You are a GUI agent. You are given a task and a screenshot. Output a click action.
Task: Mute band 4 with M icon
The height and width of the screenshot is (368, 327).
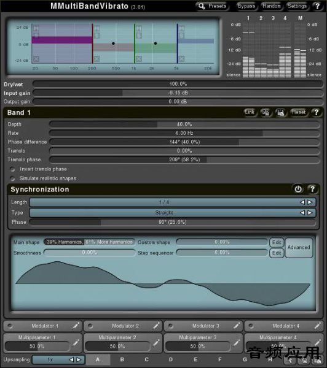tap(181, 28)
